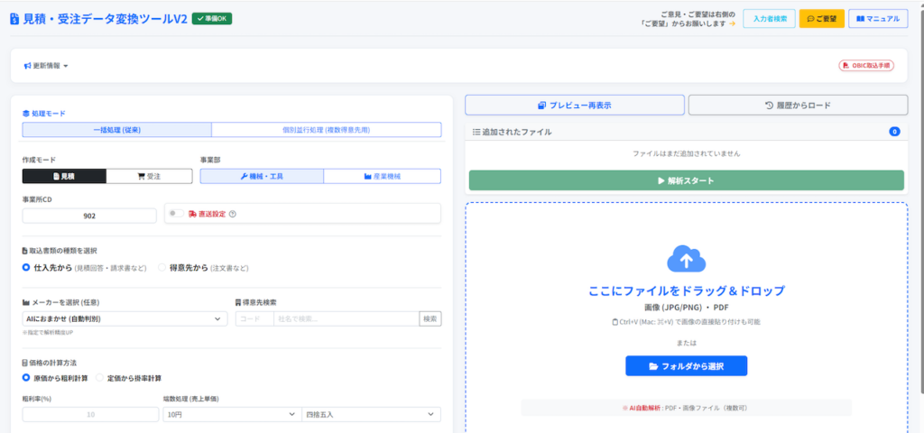Image resolution: width=924 pixels, height=433 pixels.
Task: Toggle the 直送設定 switch
Action: (x=176, y=214)
